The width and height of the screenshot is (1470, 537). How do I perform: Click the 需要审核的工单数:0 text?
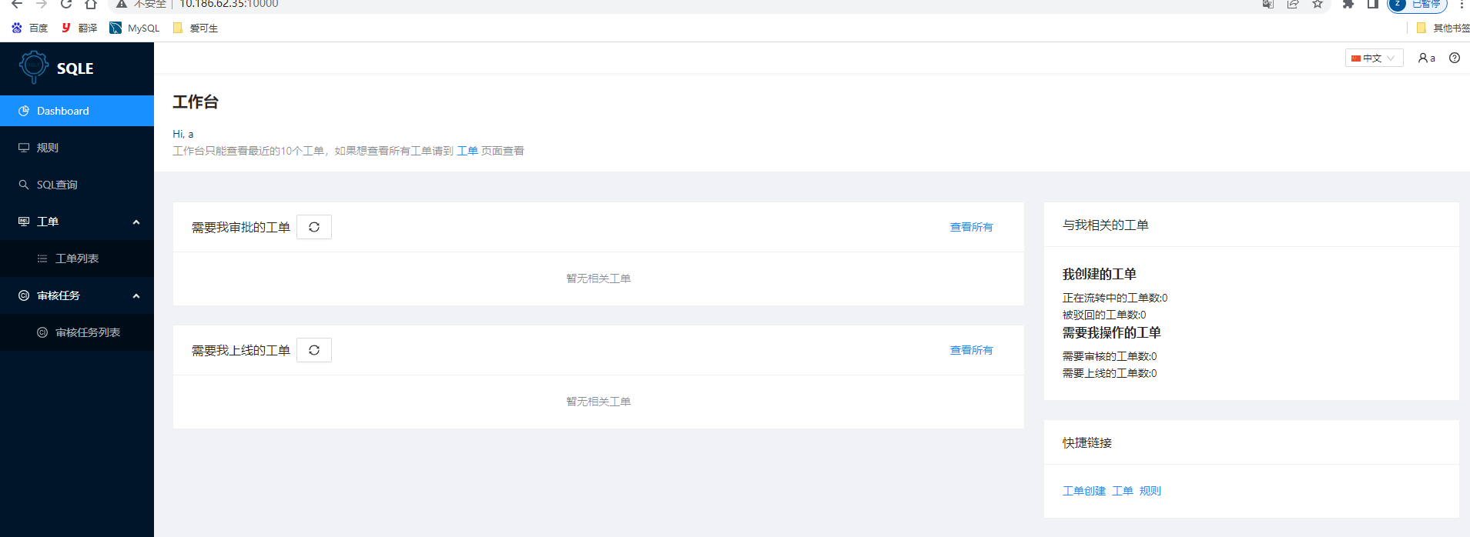pyautogui.click(x=1110, y=356)
